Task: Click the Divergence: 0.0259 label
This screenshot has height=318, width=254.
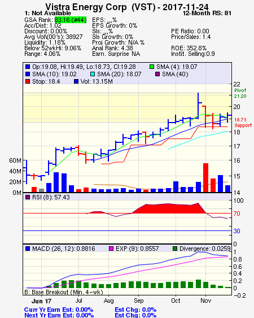Action: (x=205, y=249)
